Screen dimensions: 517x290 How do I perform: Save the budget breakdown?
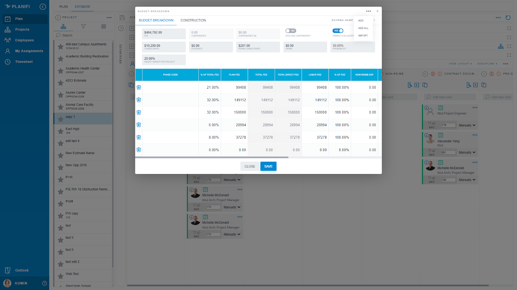(268, 166)
